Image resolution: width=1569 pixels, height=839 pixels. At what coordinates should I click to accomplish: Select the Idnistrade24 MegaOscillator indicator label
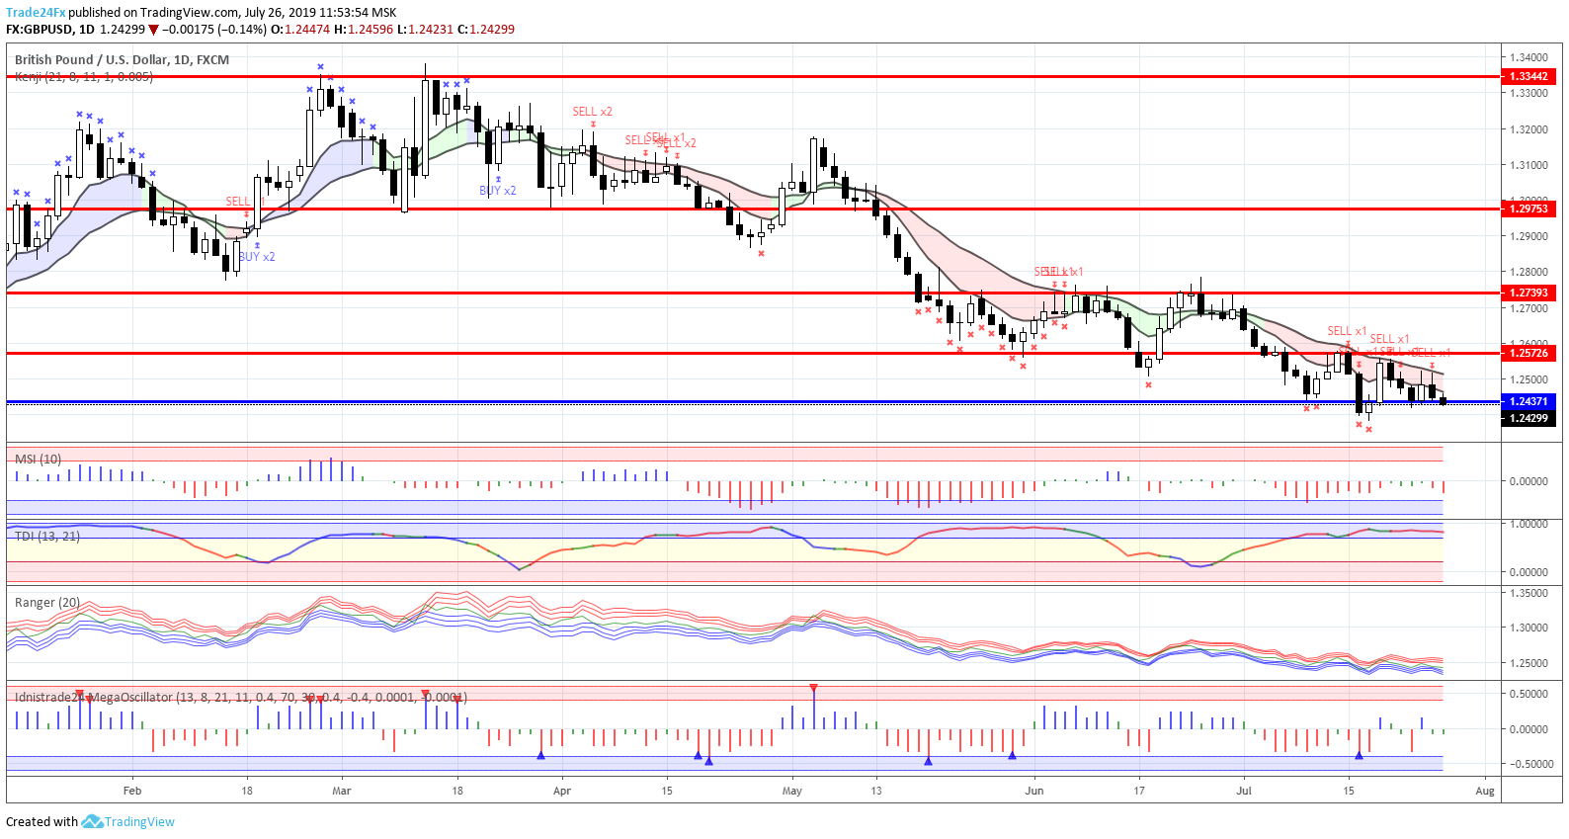point(240,697)
